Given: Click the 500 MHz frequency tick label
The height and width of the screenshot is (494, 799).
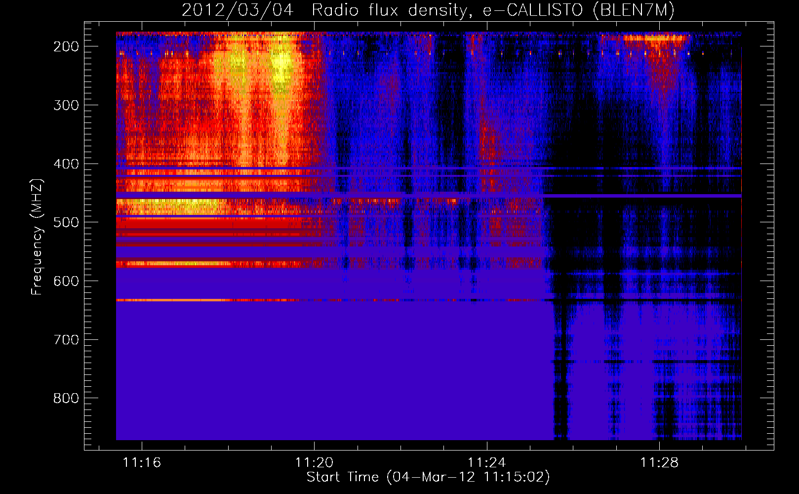Looking at the screenshot, I should (66, 222).
